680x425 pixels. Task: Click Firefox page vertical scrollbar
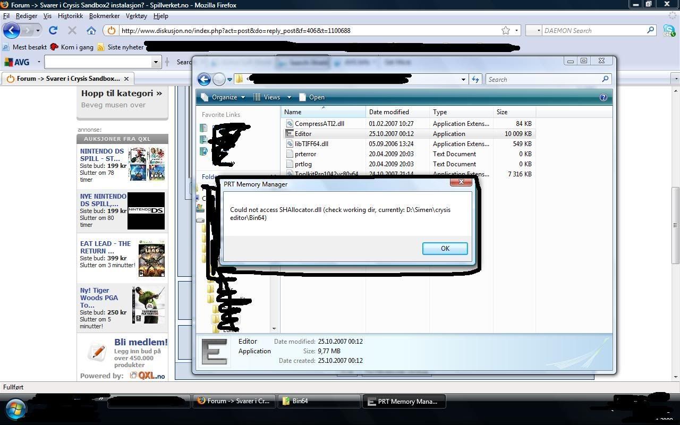click(x=676, y=225)
